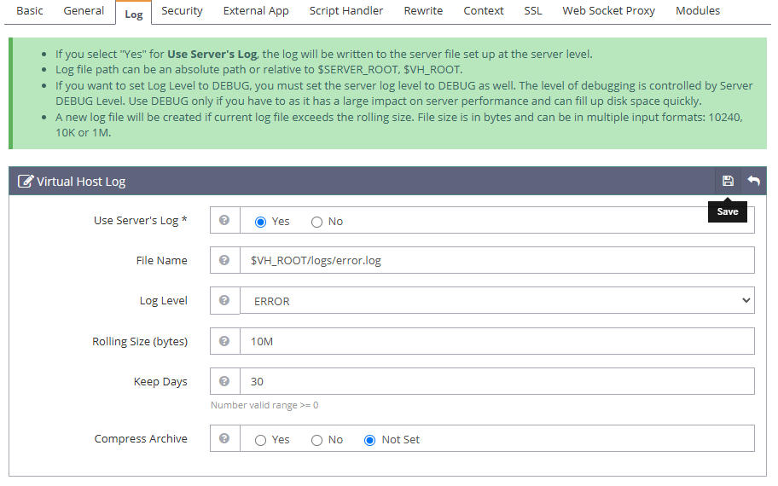Click help icon next to Use Server's Log

[x=224, y=220]
